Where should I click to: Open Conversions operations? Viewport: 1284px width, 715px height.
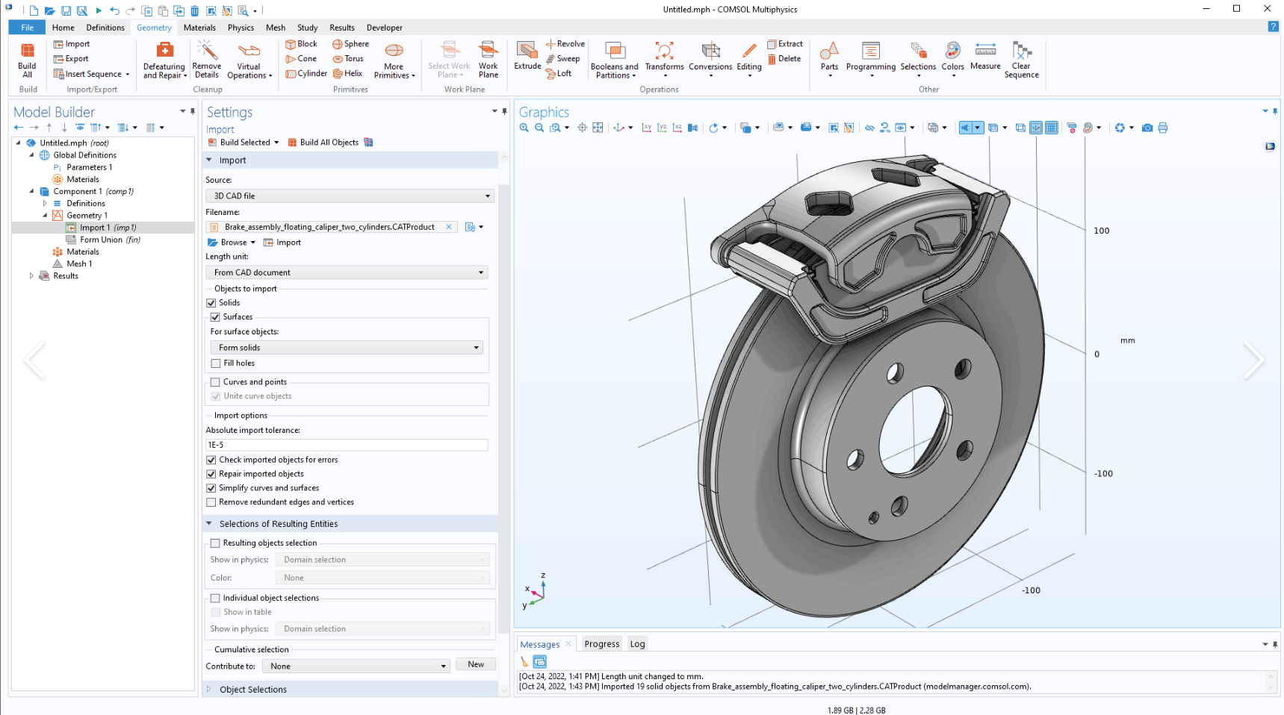coord(710,60)
